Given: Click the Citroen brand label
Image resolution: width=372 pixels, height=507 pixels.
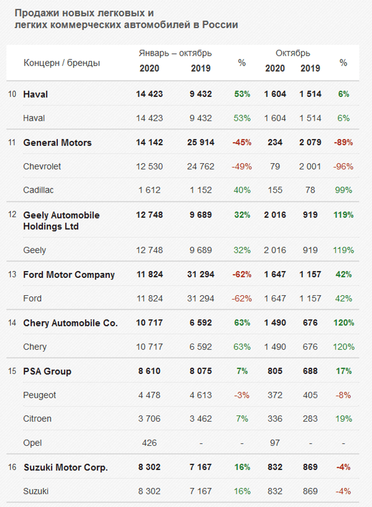Looking at the screenshot, I should tap(37, 419).
